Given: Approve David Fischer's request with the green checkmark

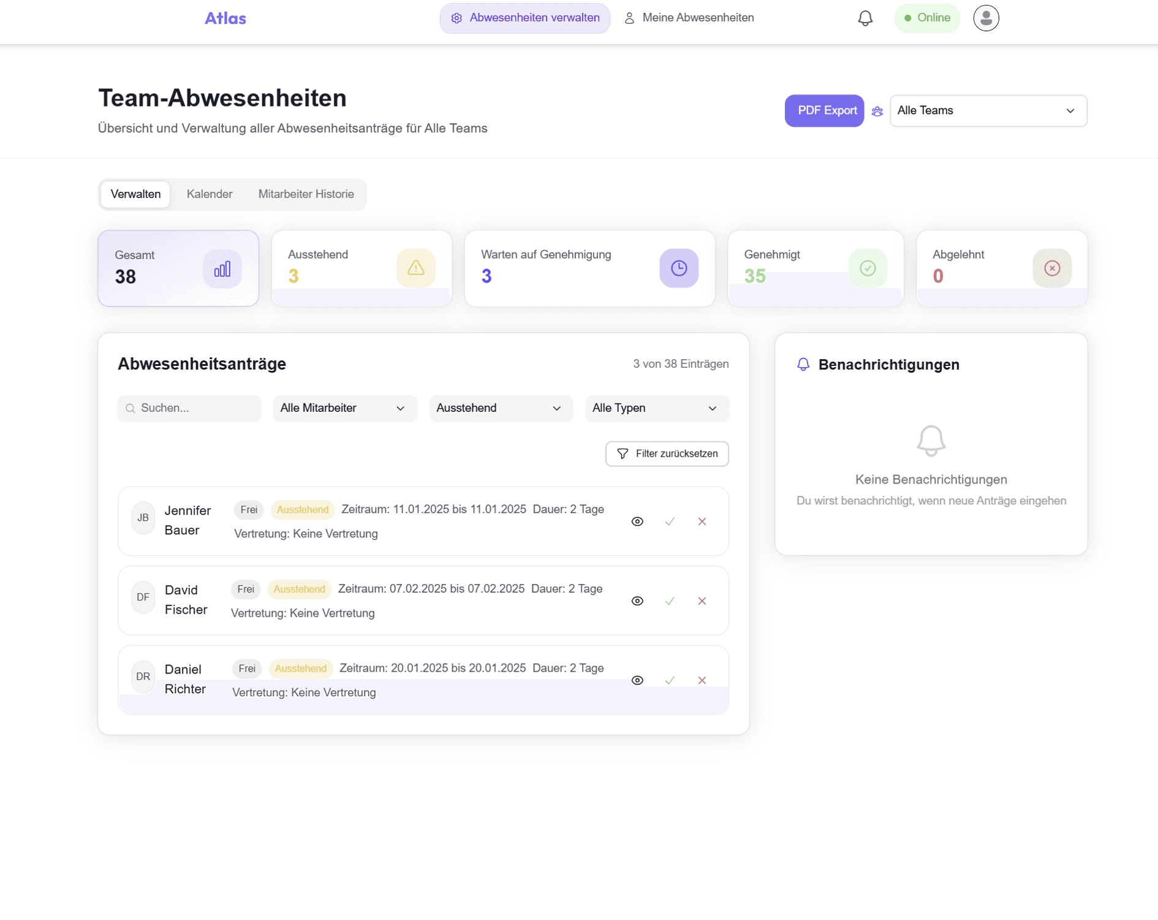Looking at the screenshot, I should coord(670,601).
